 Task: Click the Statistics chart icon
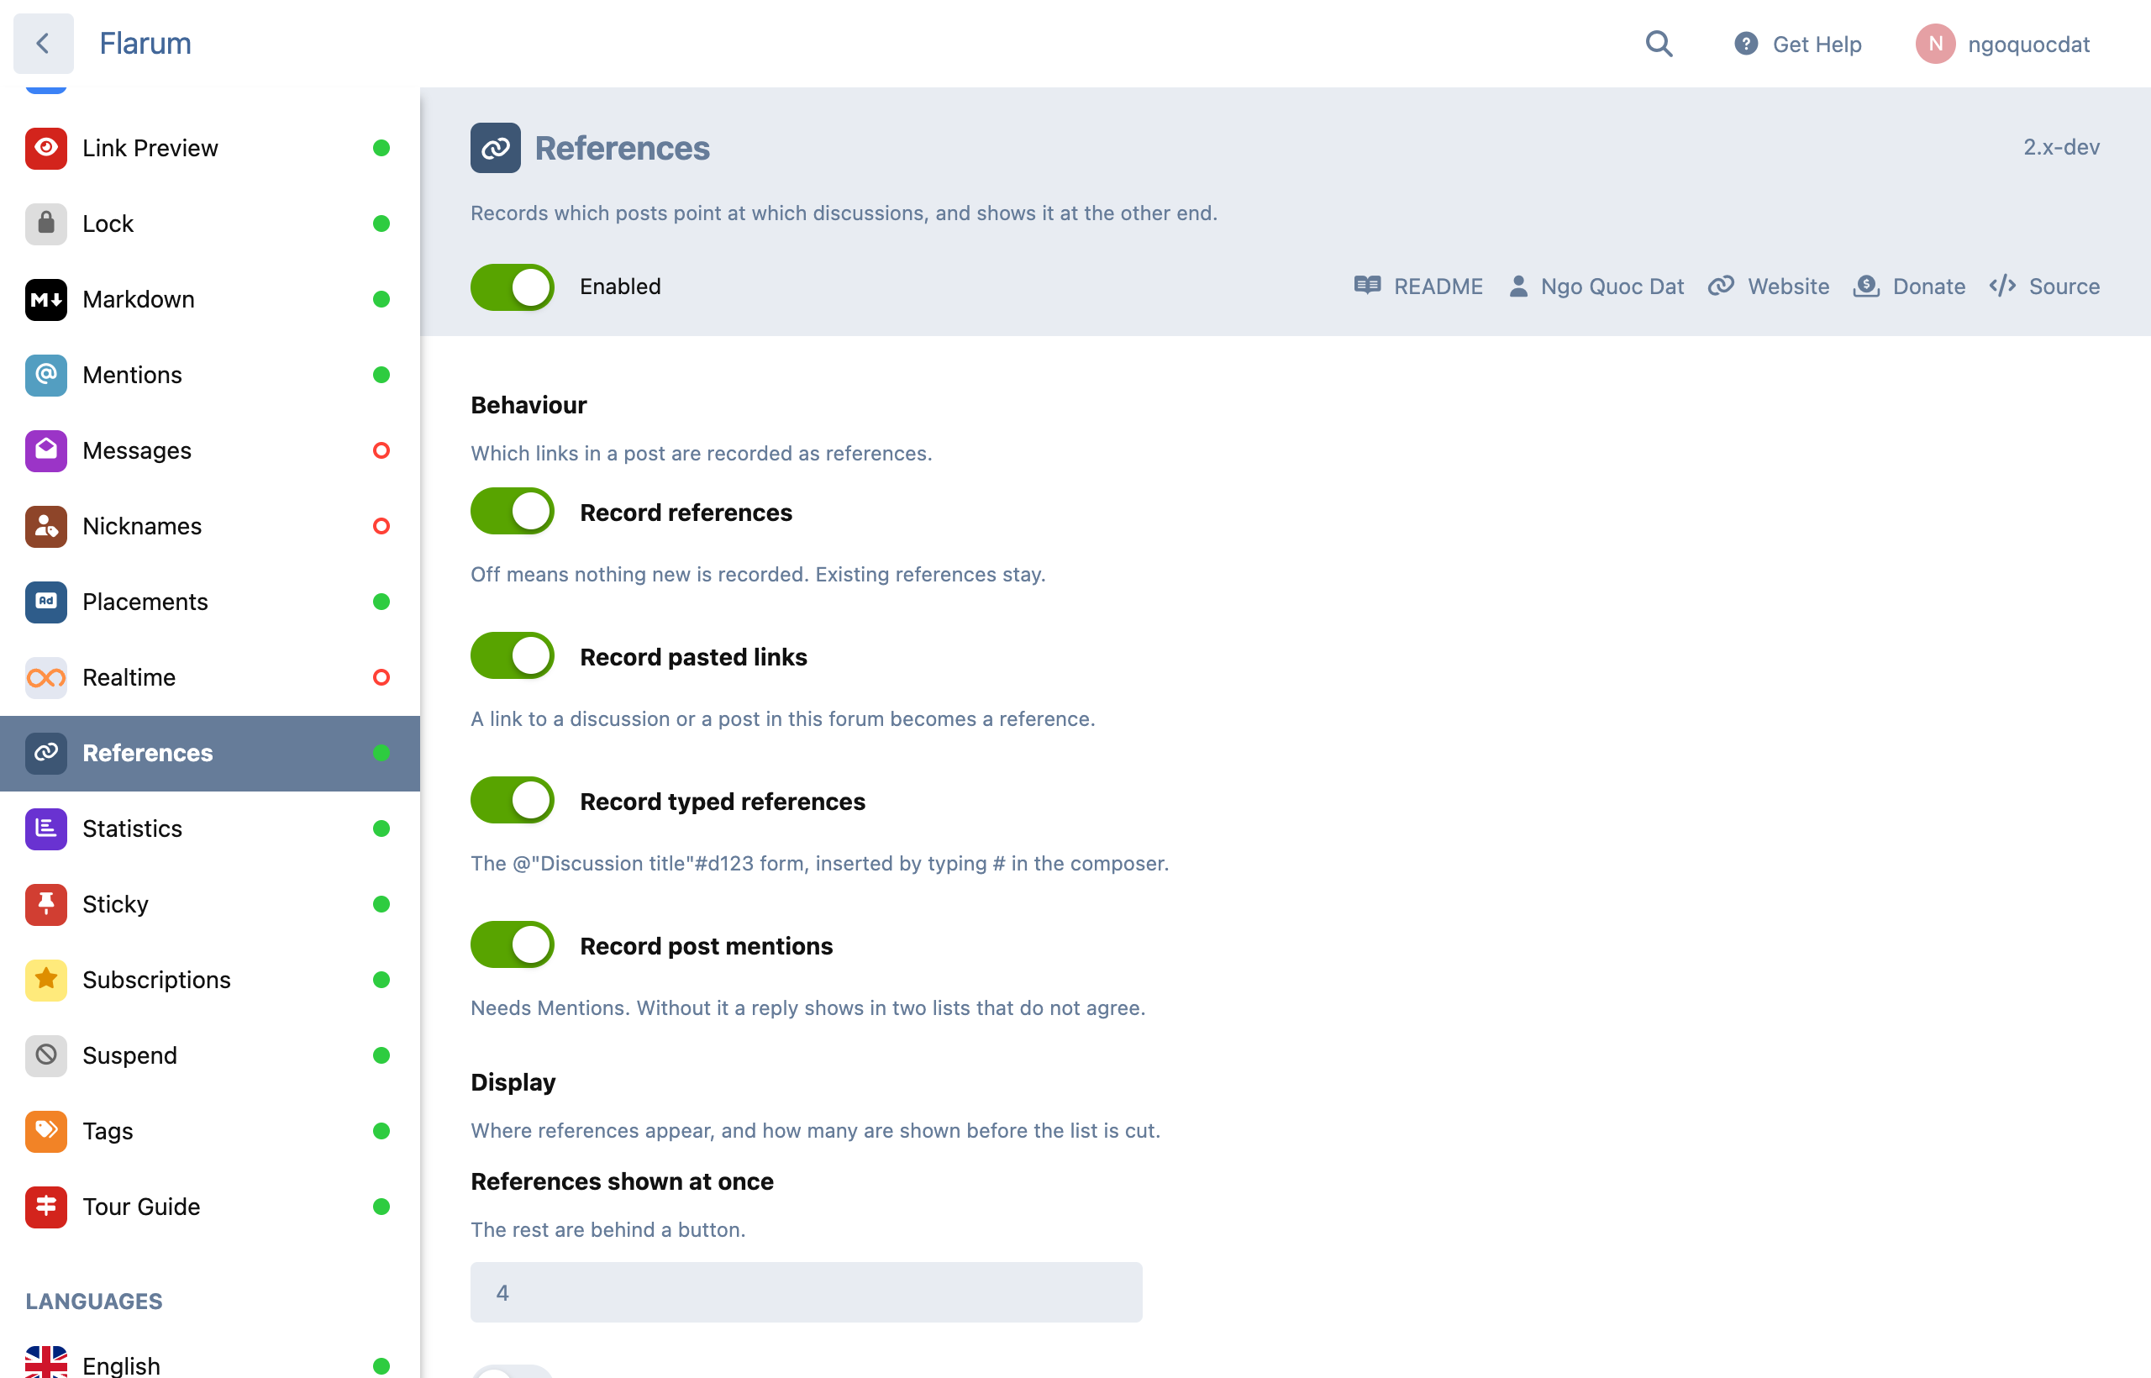pyautogui.click(x=46, y=828)
